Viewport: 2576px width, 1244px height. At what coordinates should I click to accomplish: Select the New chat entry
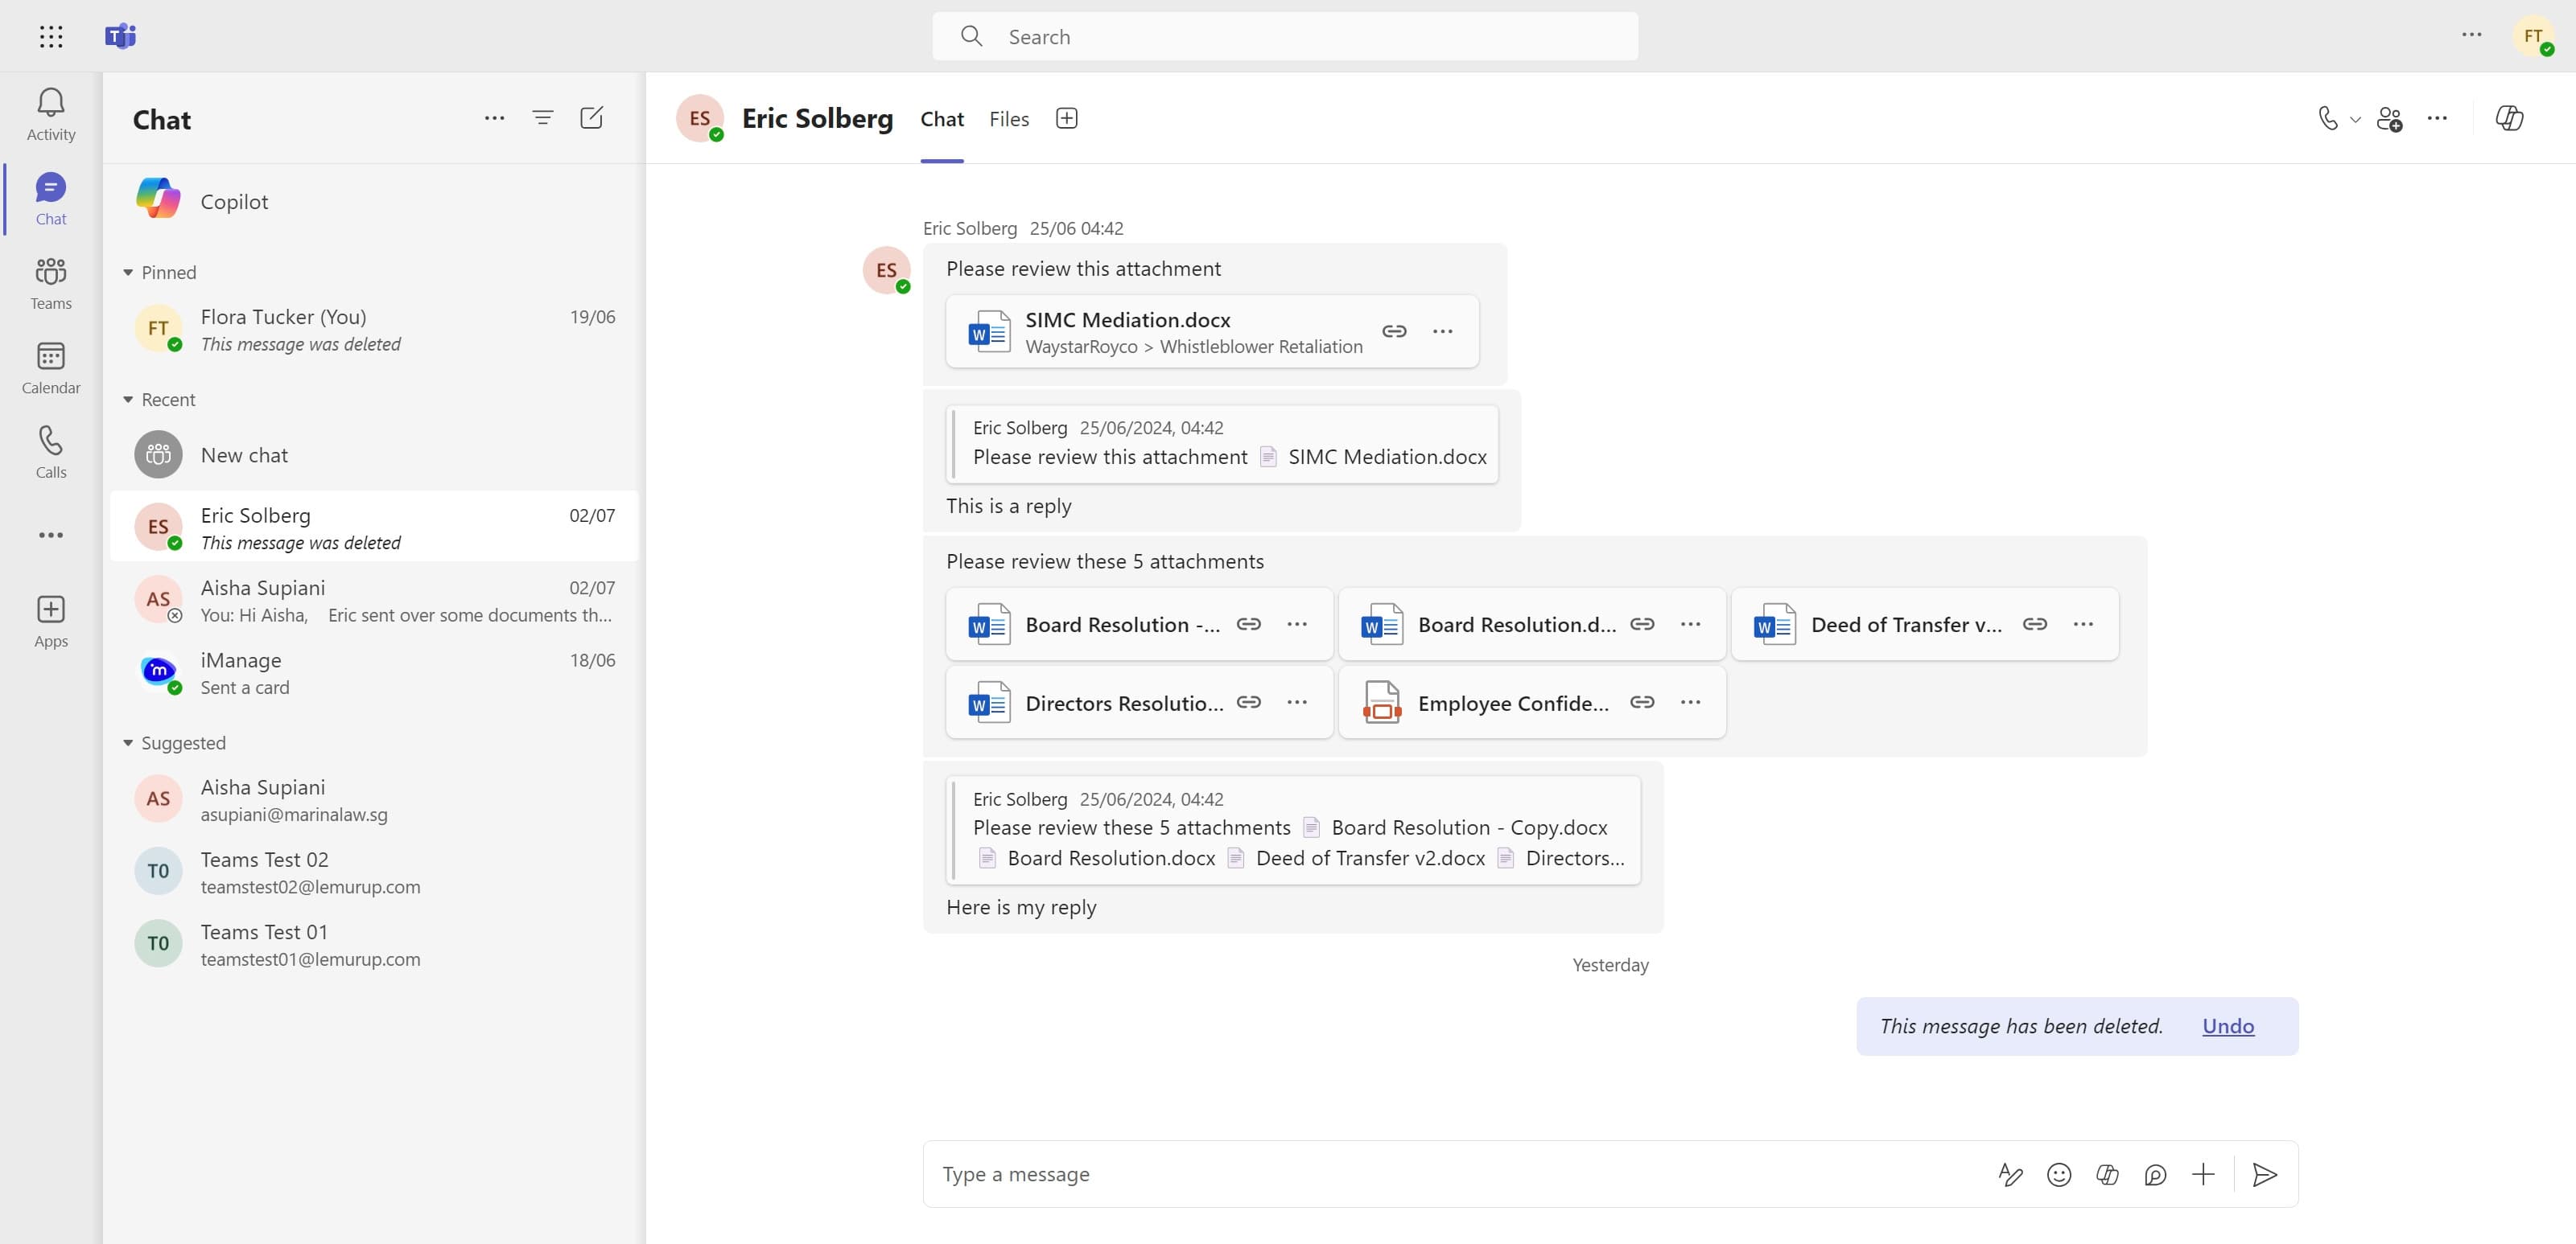(x=375, y=454)
